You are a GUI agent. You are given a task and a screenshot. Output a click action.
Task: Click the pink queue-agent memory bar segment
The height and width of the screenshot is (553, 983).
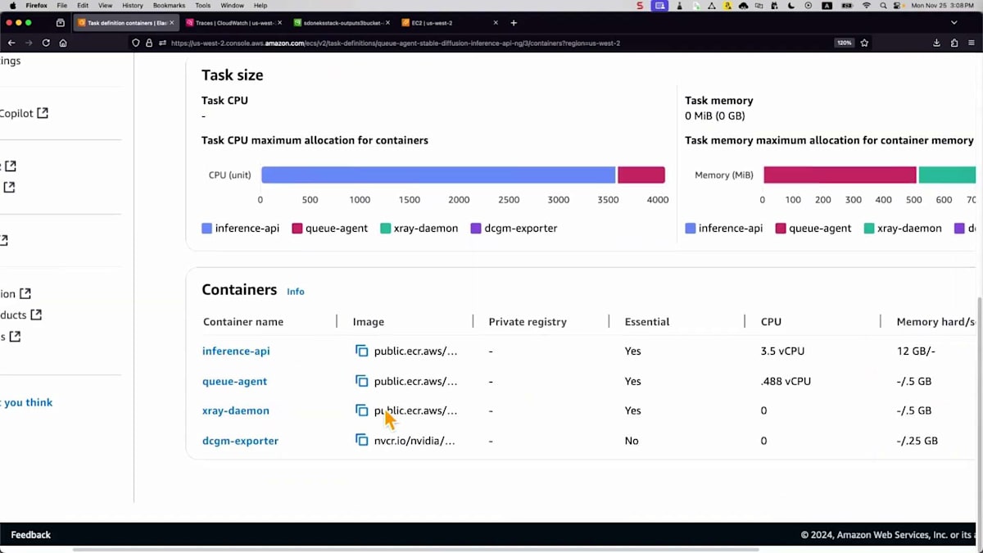pyautogui.click(x=840, y=175)
